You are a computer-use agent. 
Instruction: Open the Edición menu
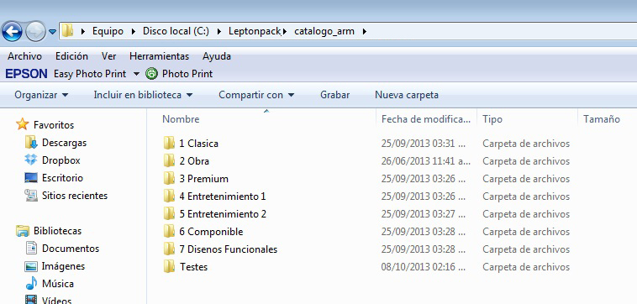point(71,56)
